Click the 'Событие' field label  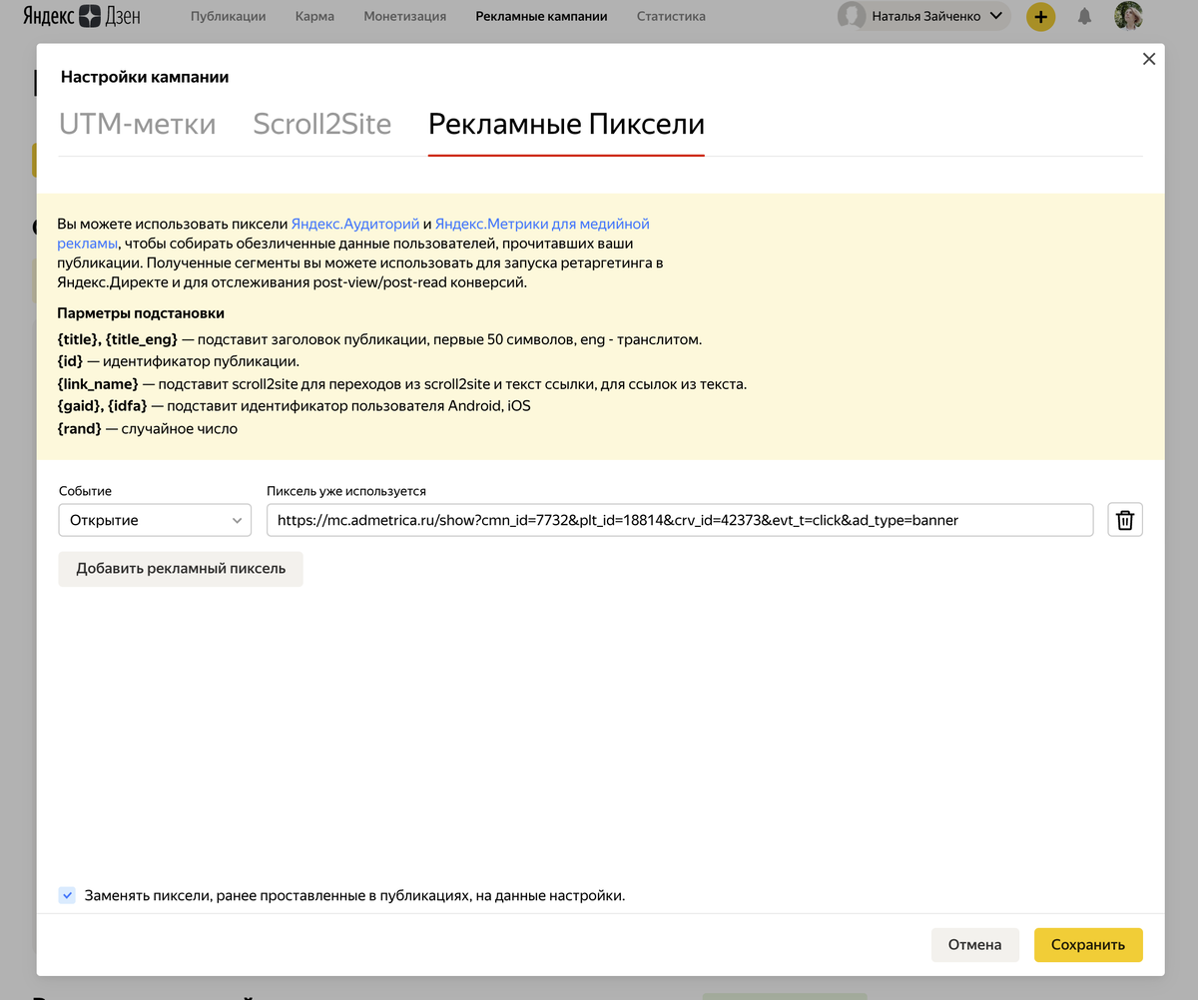pyautogui.click(x=85, y=491)
